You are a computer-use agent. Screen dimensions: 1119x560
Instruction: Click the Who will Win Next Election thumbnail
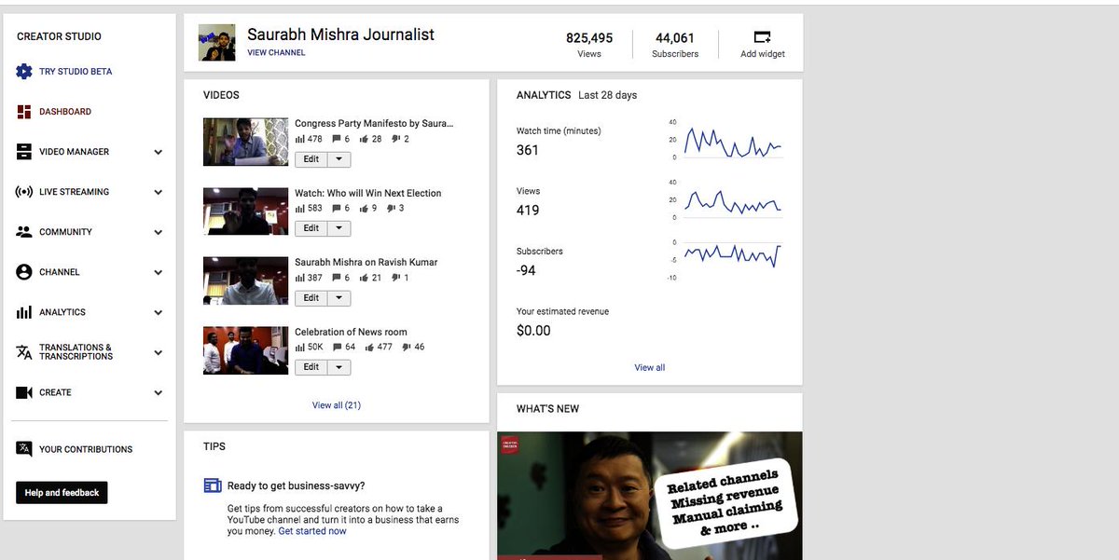point(246,212)
